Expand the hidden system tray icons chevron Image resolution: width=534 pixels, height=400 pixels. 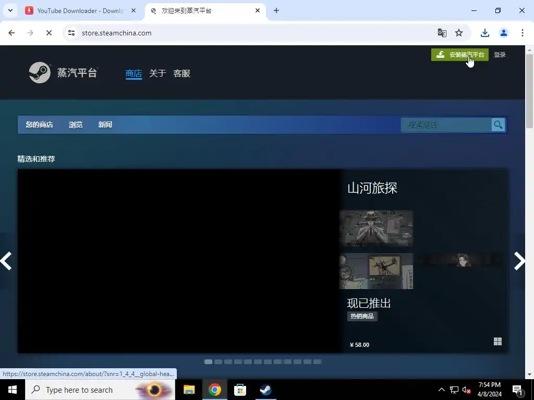pyautogui.click(x=441, y=390)
